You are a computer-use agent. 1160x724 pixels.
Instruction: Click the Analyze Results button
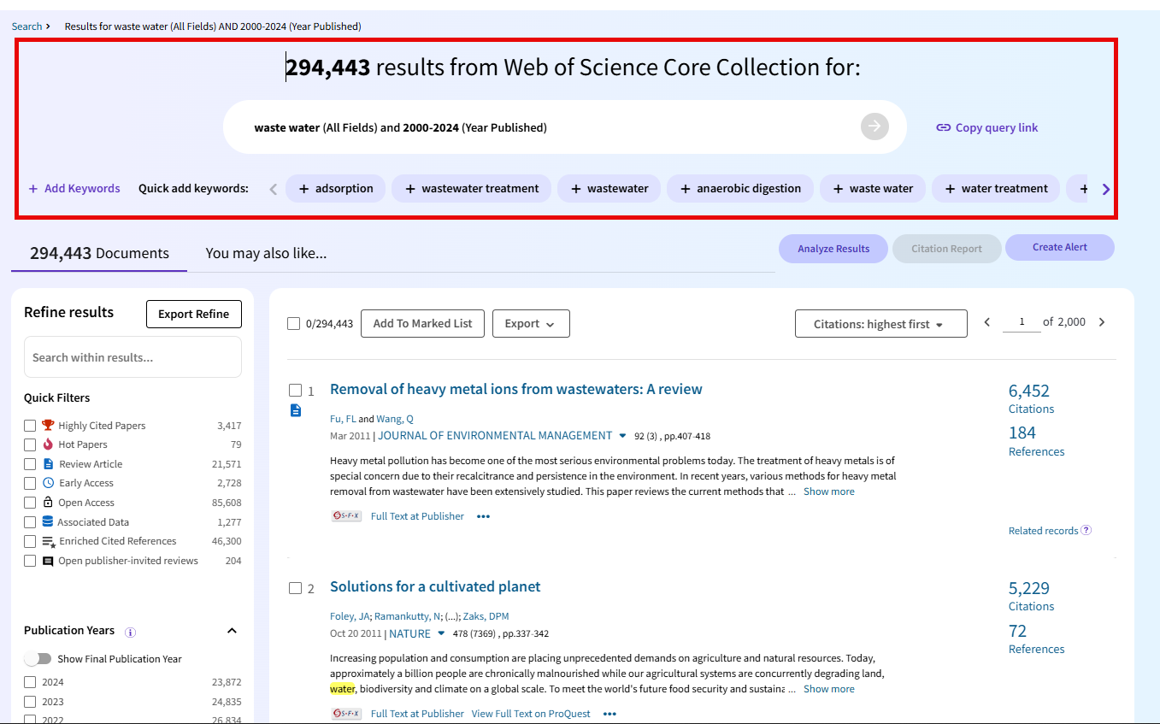(833, 249)
